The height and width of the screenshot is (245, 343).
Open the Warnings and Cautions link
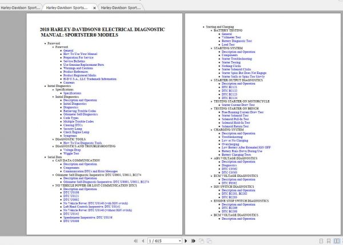[x=78, y=68]
